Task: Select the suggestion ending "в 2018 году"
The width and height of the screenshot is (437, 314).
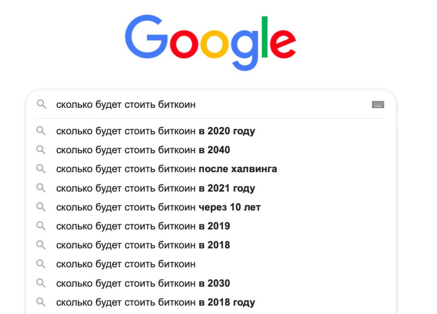Action: pos(155,302)
